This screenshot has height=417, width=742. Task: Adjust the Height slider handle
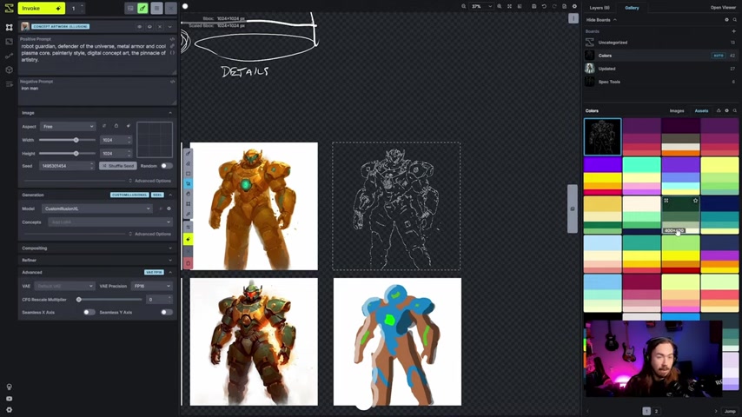point(76,154)
